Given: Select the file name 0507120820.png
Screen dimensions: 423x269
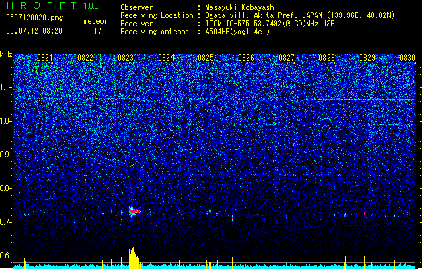Looking at the screenshot, I should tap(34, 17).
